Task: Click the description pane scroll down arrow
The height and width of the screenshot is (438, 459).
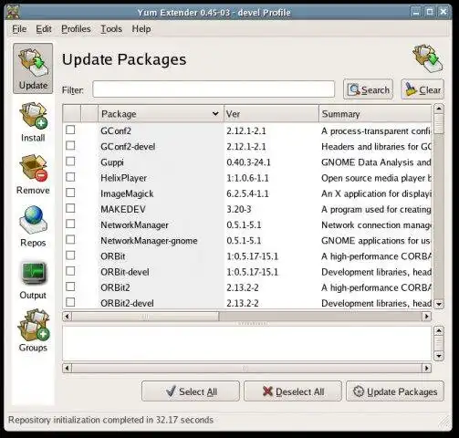Action: coord(439,356)
